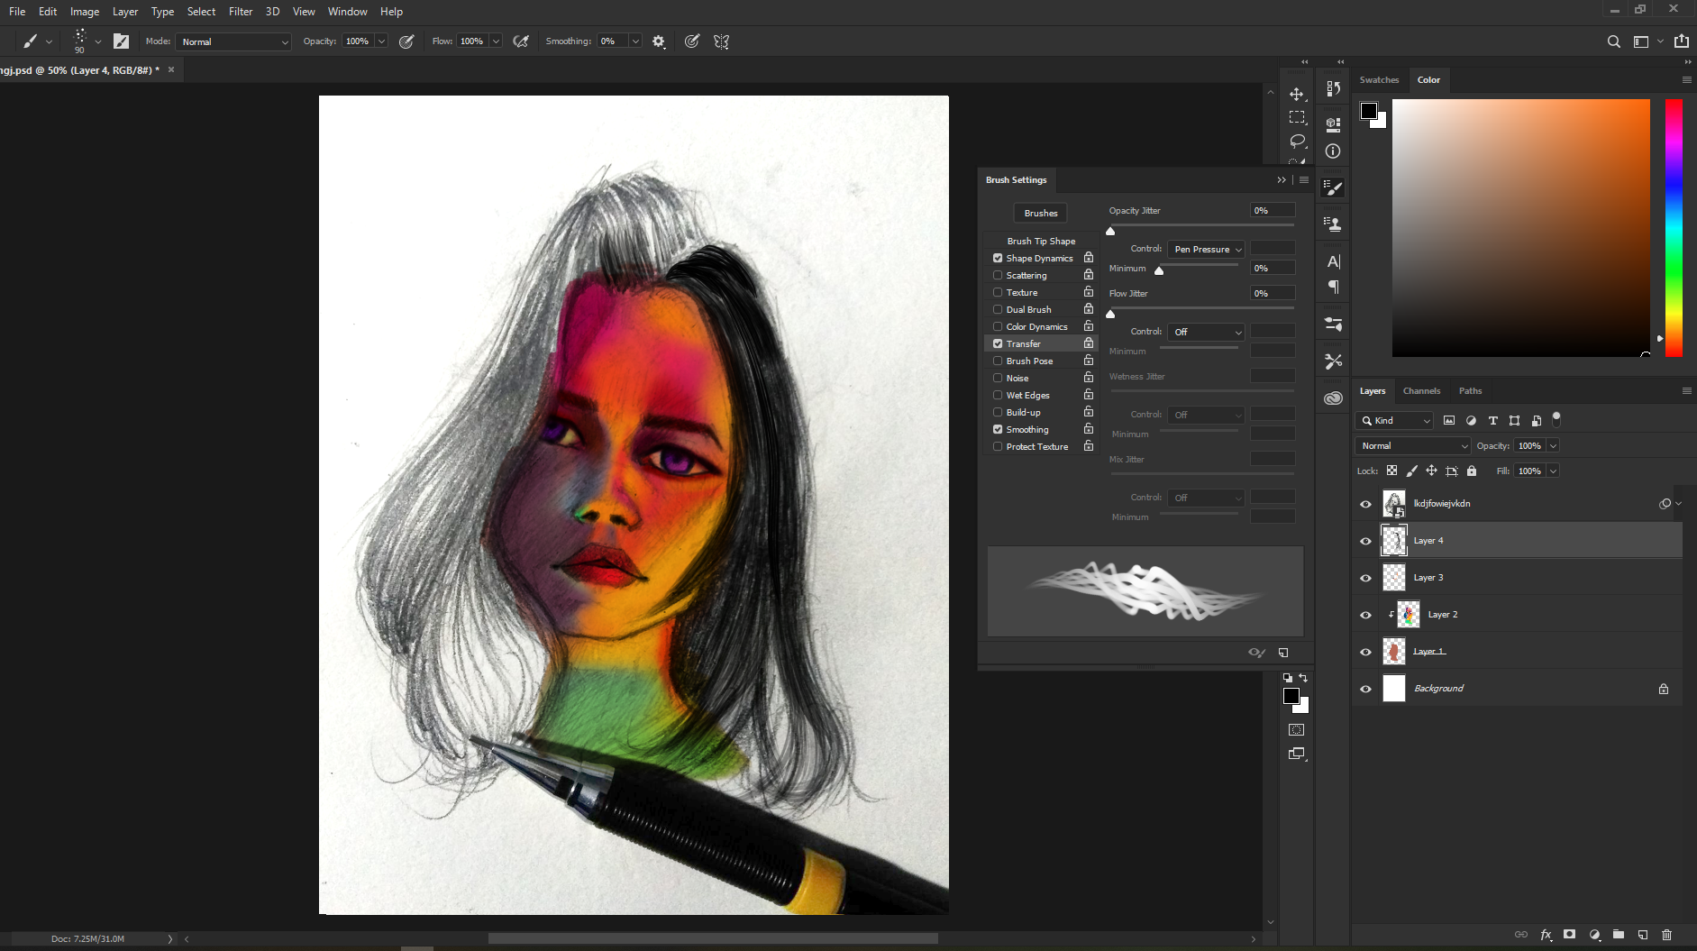The height and width of the screenshot is (951, 1697).
Task: Open the History panel icon
Action: coord(1333,88)
